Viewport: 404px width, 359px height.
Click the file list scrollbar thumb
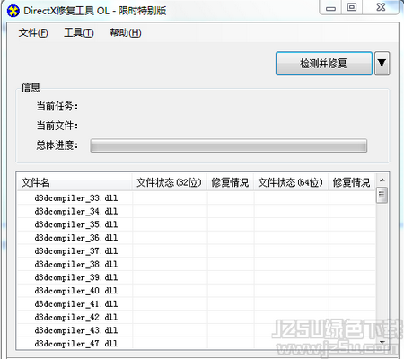point(382,195)
